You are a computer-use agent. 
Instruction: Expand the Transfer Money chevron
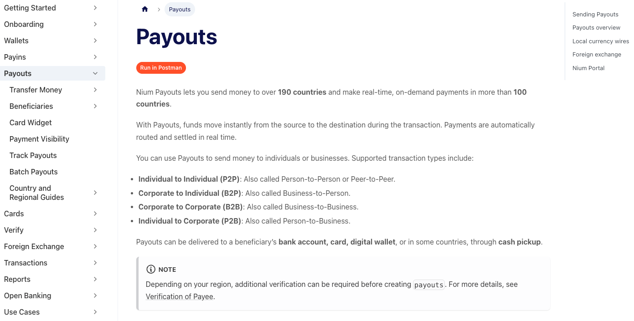[x=95, y=90]
